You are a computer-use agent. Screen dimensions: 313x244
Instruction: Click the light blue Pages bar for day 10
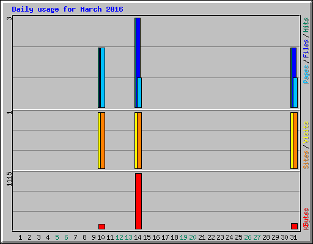(x=103, y=77)
